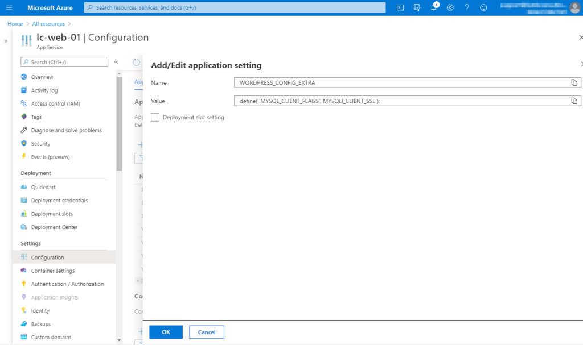Open Directory and subscription filter icon
The width and height of the screenshot is (583, 345).
(417, 7)
